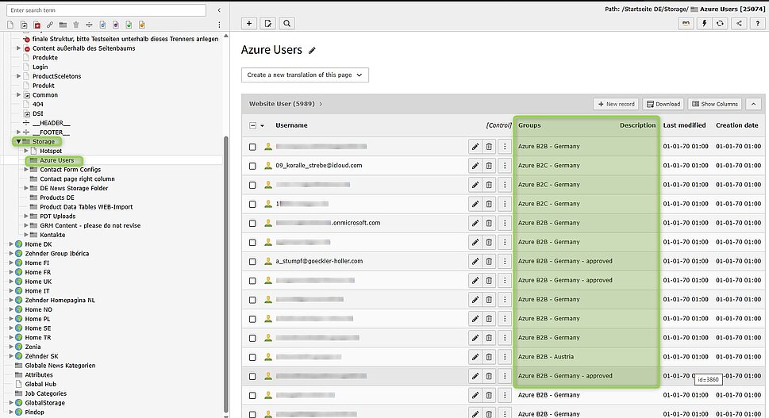Click the share icon in top toolbar
This screenshot has height=418, width=769.
pyautogui.click(x=740, y=24)
